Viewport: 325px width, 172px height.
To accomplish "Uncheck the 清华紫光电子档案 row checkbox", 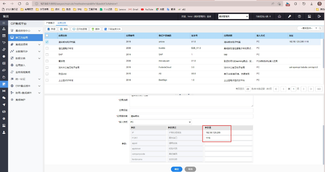I will [x=47, y=42].
